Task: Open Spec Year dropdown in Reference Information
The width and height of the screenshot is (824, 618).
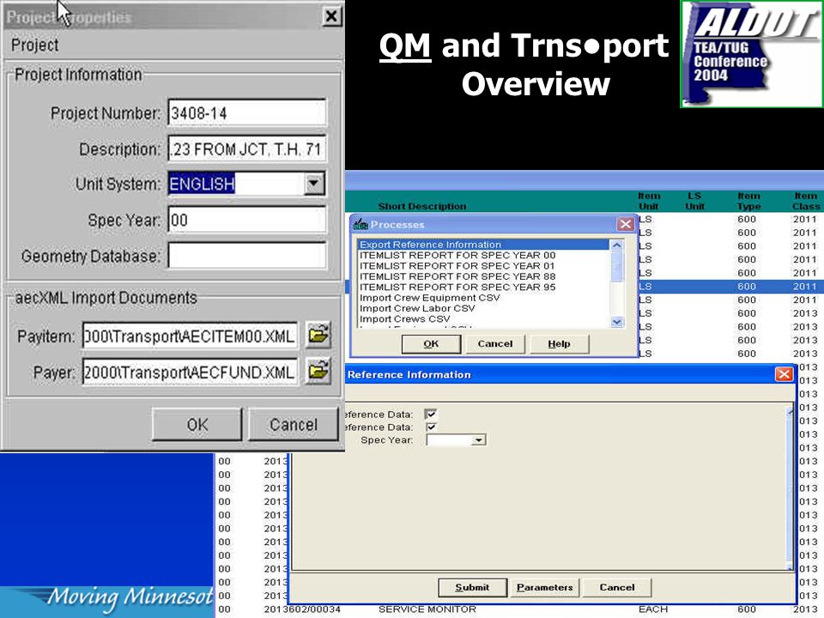Action: pyautogui.click(x=478, y=439)
